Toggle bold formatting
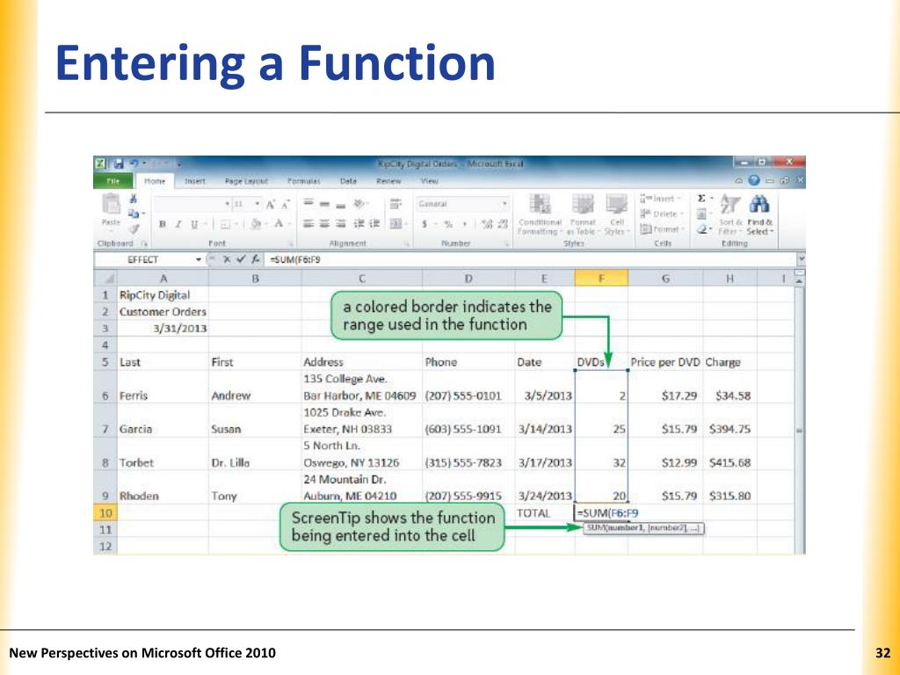Screen dimensions: 900x675 pos(163,224)
